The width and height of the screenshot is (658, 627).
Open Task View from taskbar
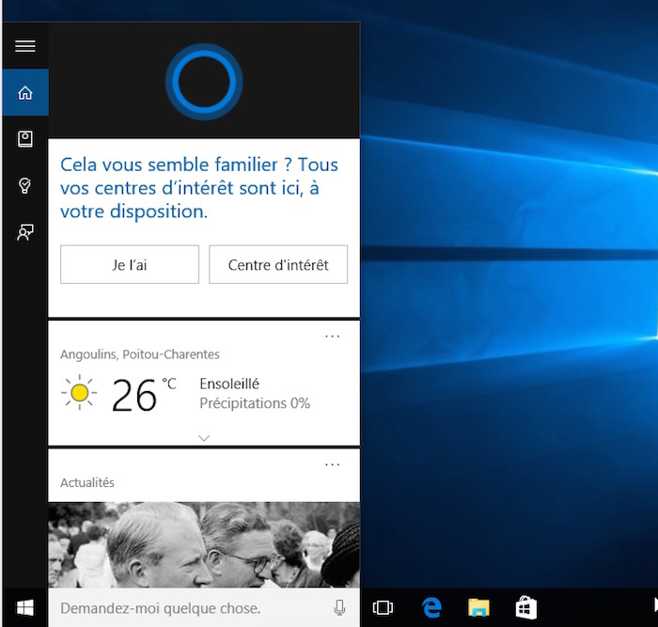[383, 608]
